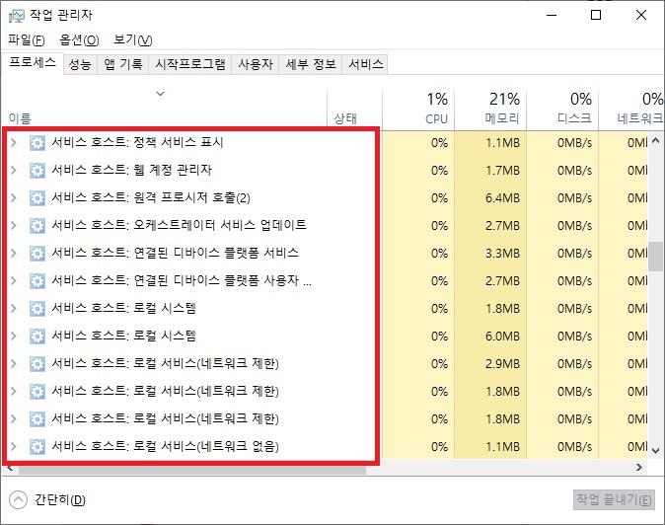Sort by 네트워크 column header

tap(631, 109)
